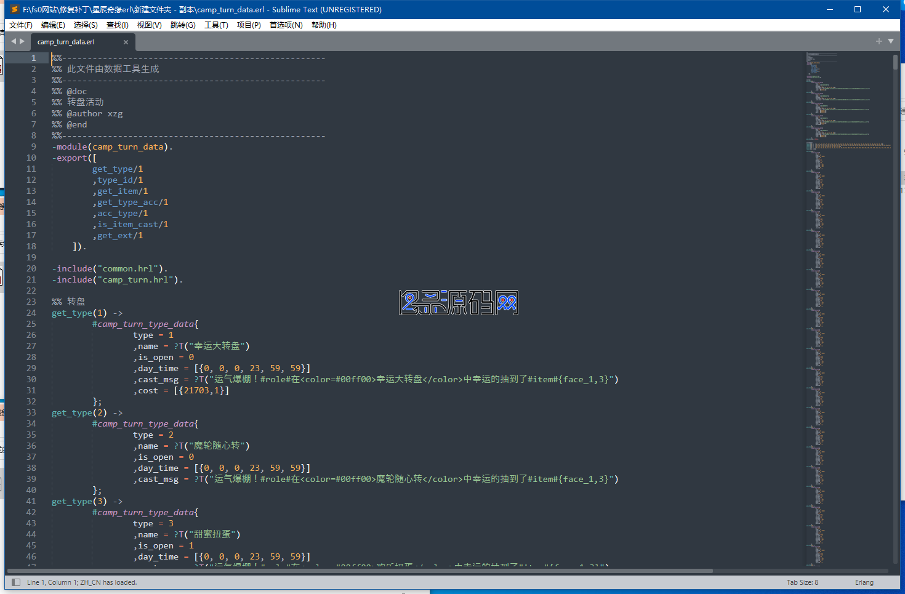Image resolution: width=905 pixels, height=594 pixels.
Task: Click get_type/1 in export list
Action: (118, 169)
